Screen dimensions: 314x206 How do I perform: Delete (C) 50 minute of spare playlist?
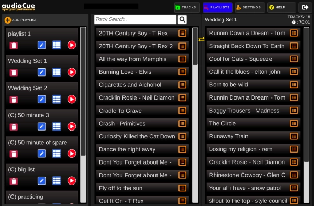pyautogui.click(x=14, y=154)
